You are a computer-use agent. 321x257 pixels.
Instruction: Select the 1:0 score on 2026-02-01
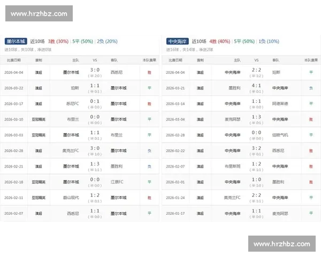pyautogui.click(x=256, y=179)
